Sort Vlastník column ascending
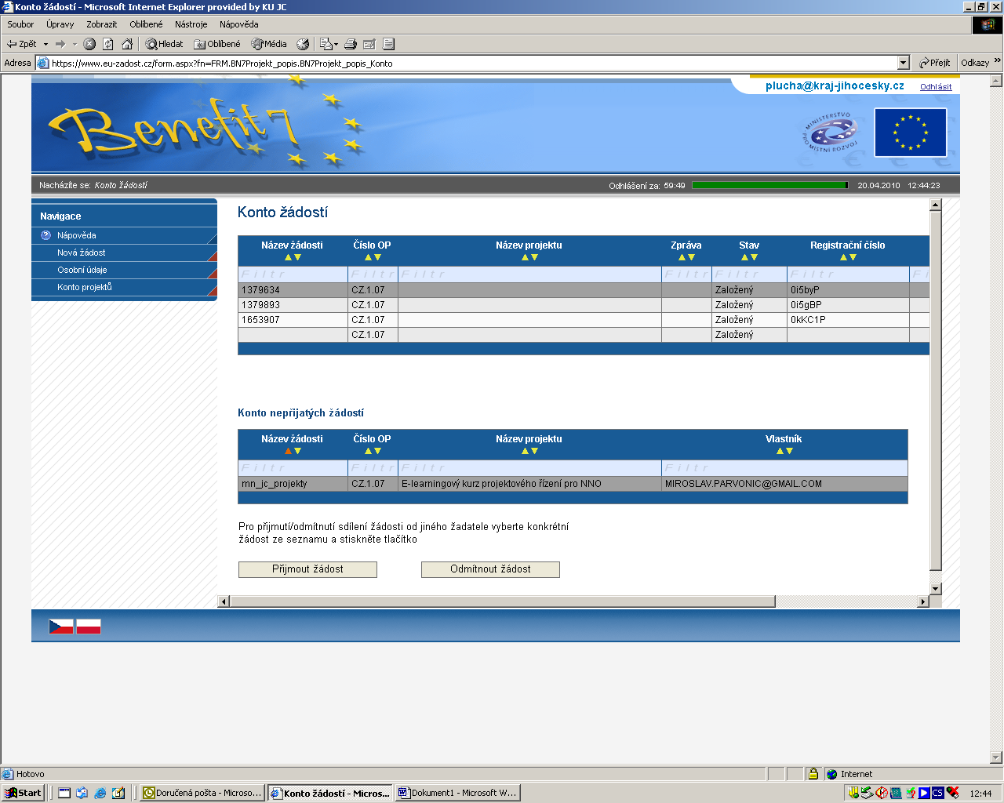Screen dimensions: 1004x803 pos(780,451)
